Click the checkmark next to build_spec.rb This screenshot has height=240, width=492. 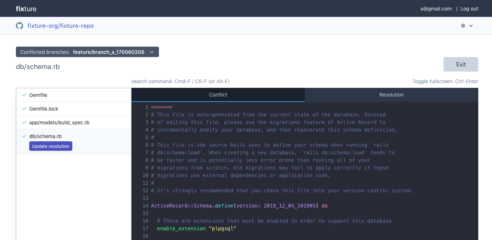(x=24, y=123)
